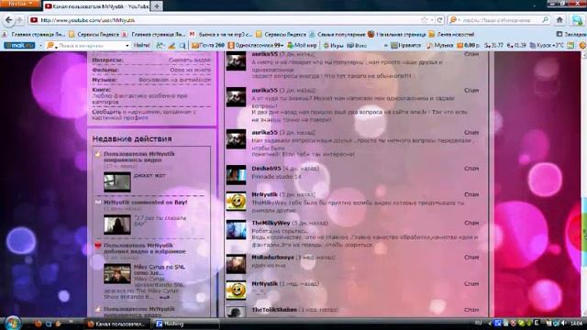The width and height of the screenshot is (587, 330).
Task: Click the Windows Start orb
Action: (12, 324)
